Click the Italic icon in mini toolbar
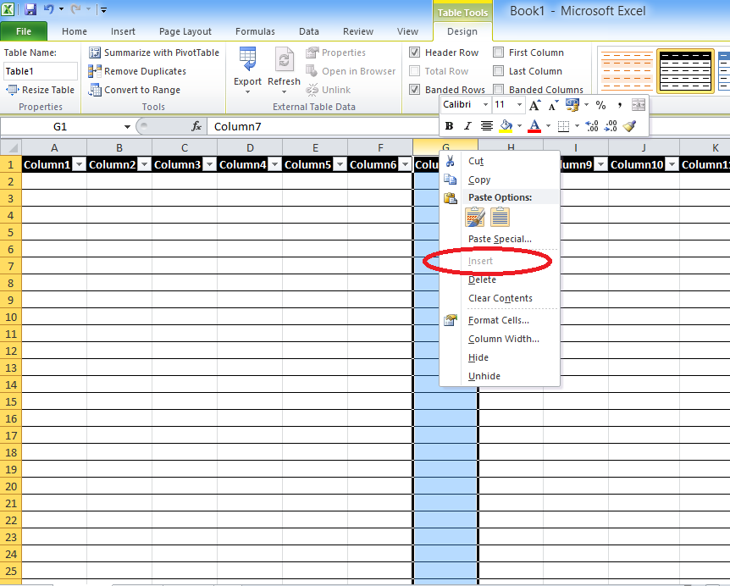This screenshot has width=730, height=586. [x=467, y=125]
